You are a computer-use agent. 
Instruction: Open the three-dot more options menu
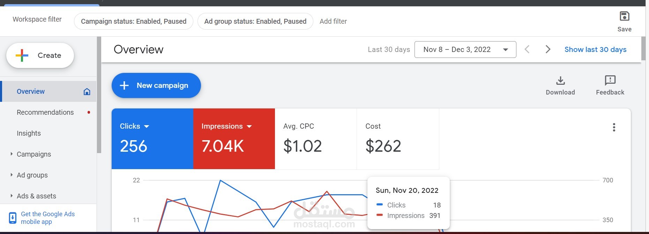(614, 127)
